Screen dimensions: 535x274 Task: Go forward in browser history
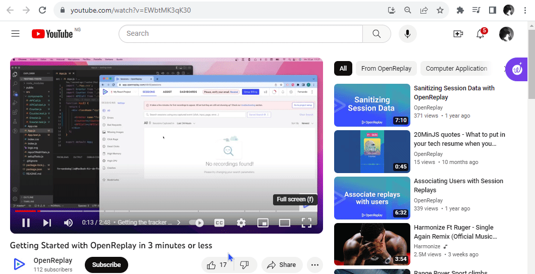[x=26, y=10]
